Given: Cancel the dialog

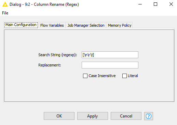Looking at the screenshot, I should point(126,116).
